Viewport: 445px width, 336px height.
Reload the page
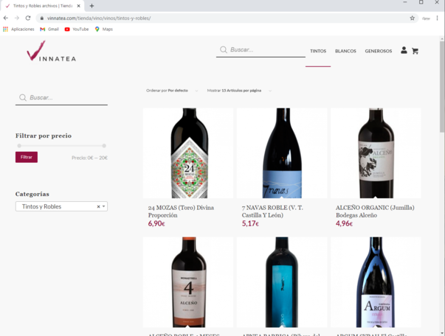click(28, 18)
